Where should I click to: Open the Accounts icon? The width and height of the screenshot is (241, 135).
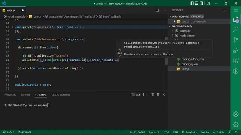tap(236, 114)
